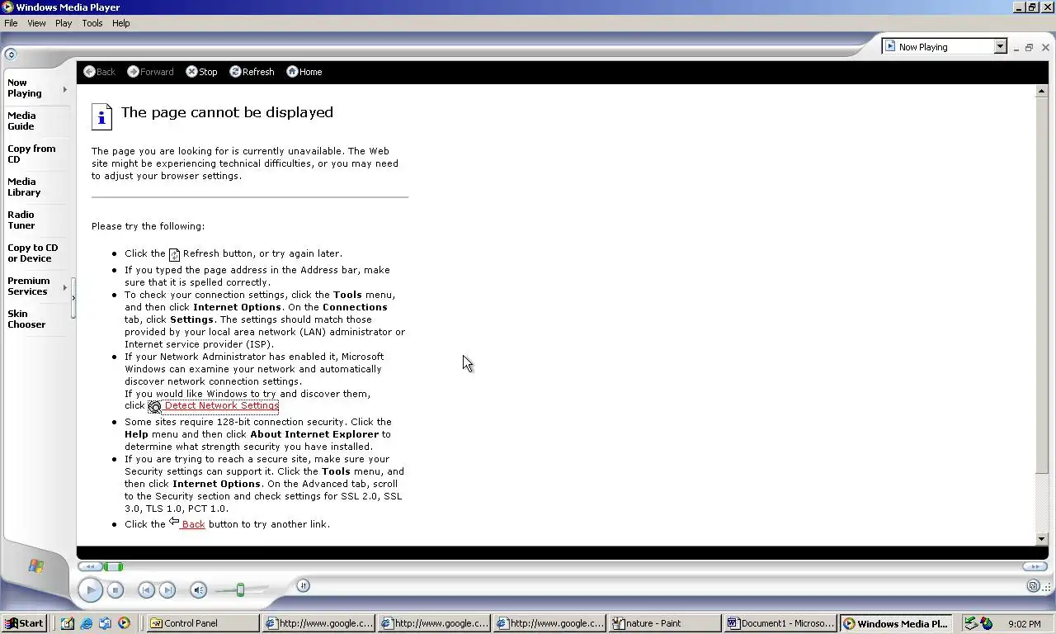
Task: Click the Play button in player controls
Action: pyautogui.click(x=91, y=590)
